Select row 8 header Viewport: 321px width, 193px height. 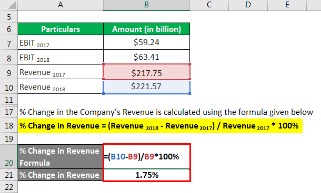click(x=9, y=58)
